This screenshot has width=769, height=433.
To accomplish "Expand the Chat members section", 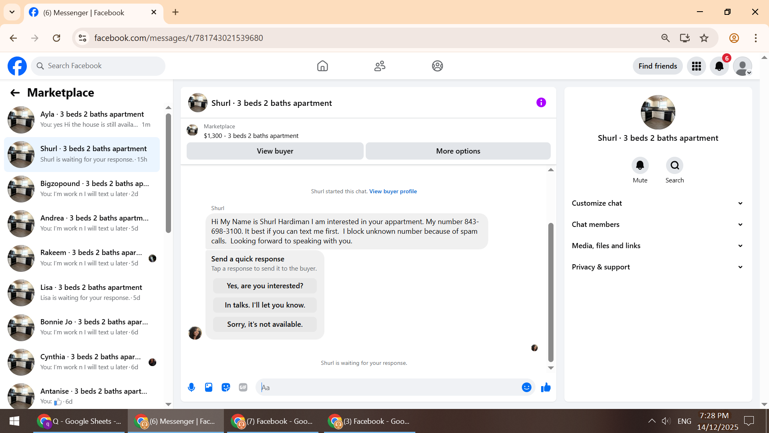I will tap(658, 225).
